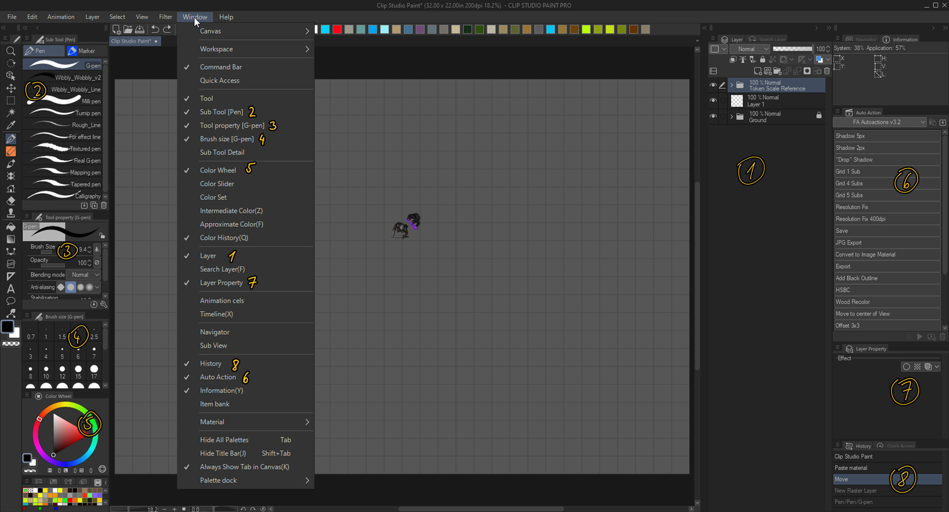Toggle visibility of Layer 1
949x512 pixels.
coord(713,100)
